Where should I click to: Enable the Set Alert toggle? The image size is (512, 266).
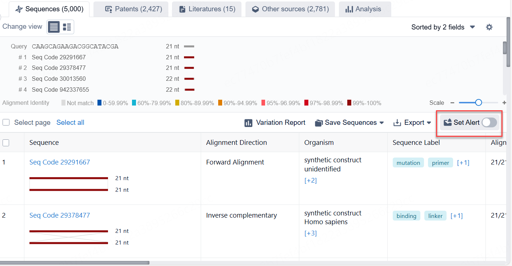coord(489,123)
